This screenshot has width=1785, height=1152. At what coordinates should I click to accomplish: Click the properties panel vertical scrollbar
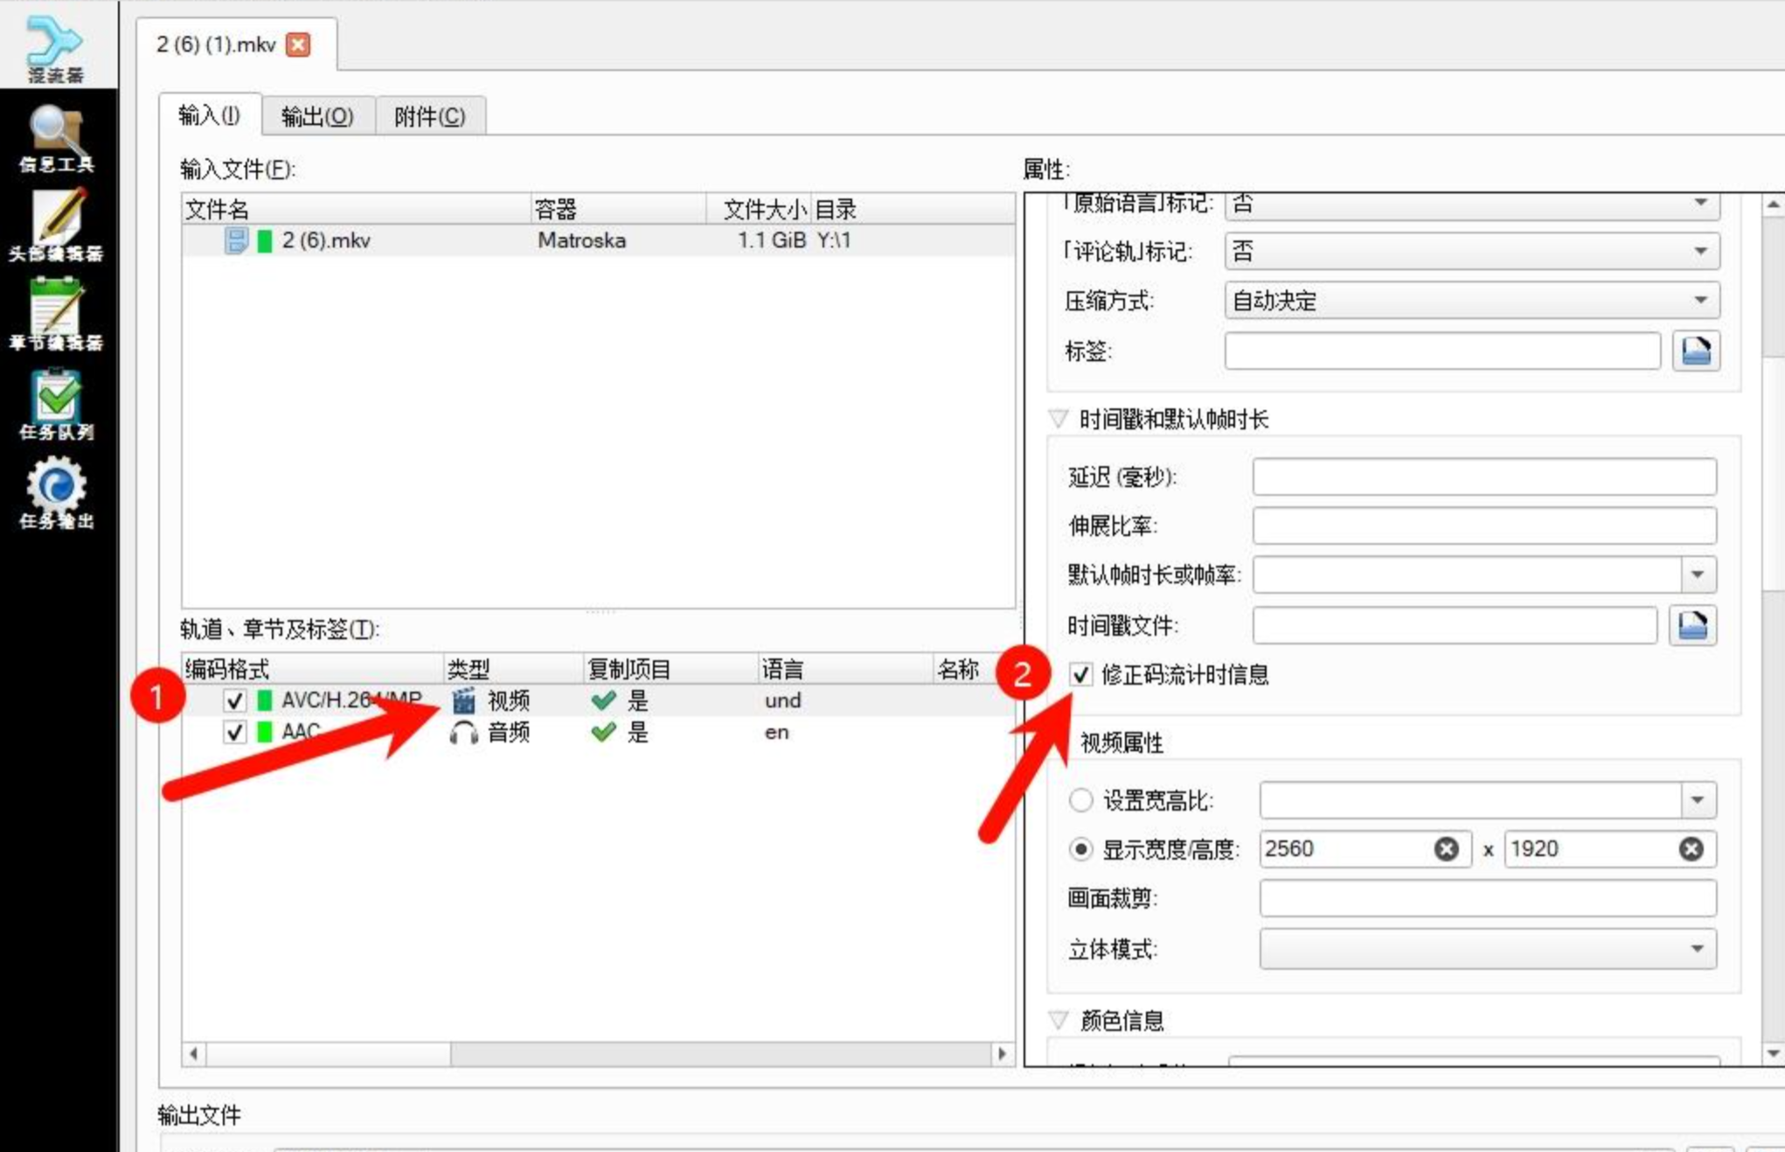click(1773, 629)
